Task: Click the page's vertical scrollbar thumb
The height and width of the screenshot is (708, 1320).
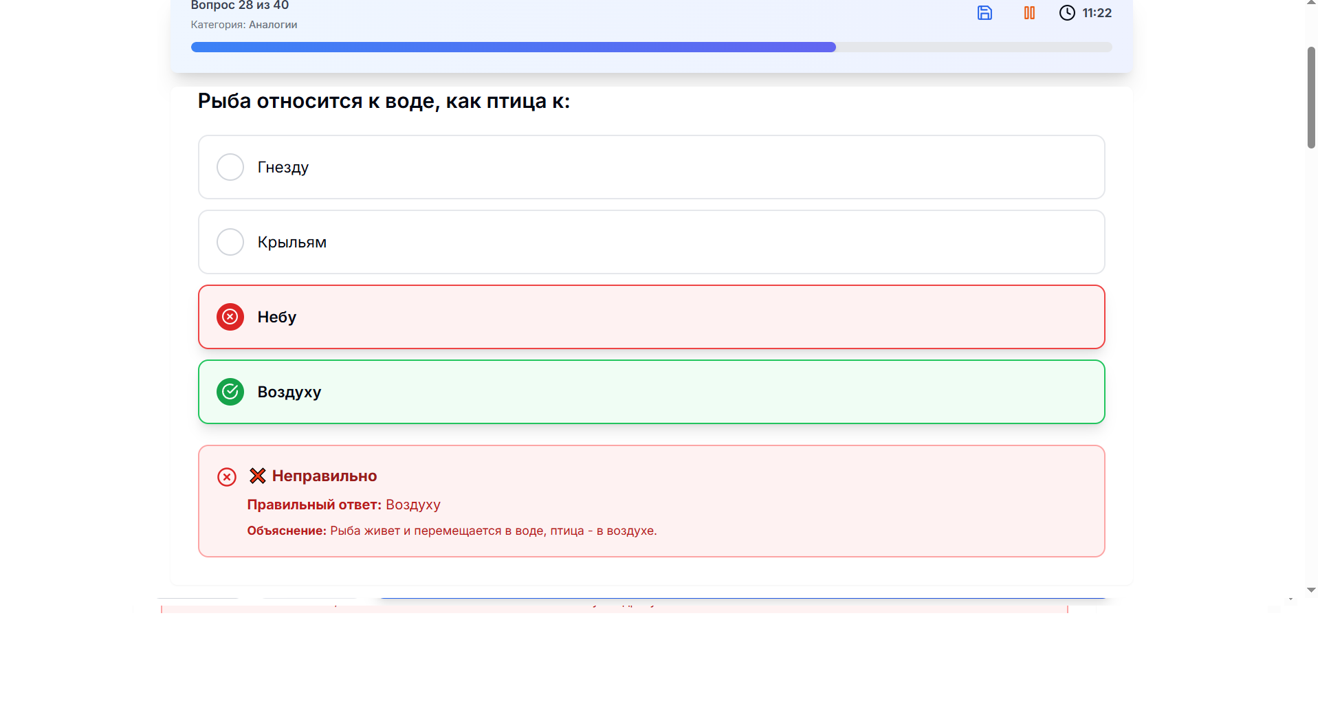Action: pos(1311,98)
